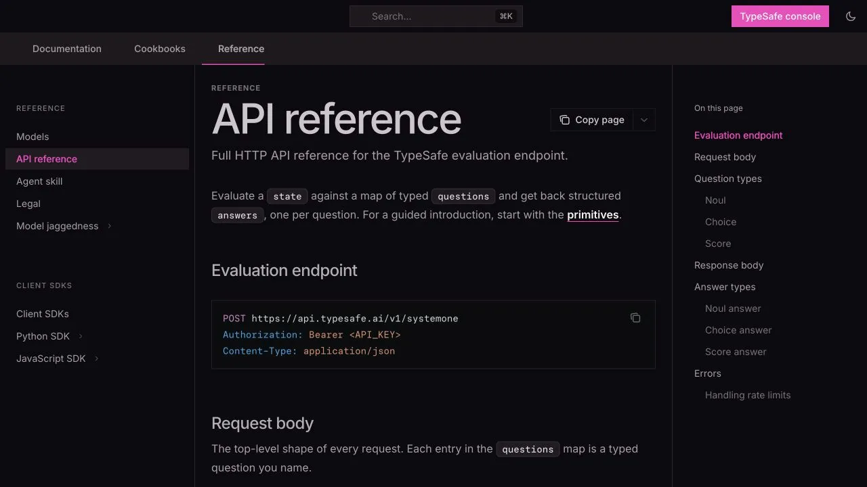Open Agent skill in the sidebar
The height and width of the screenshot is (487, 867).
(x=98, y=181)
